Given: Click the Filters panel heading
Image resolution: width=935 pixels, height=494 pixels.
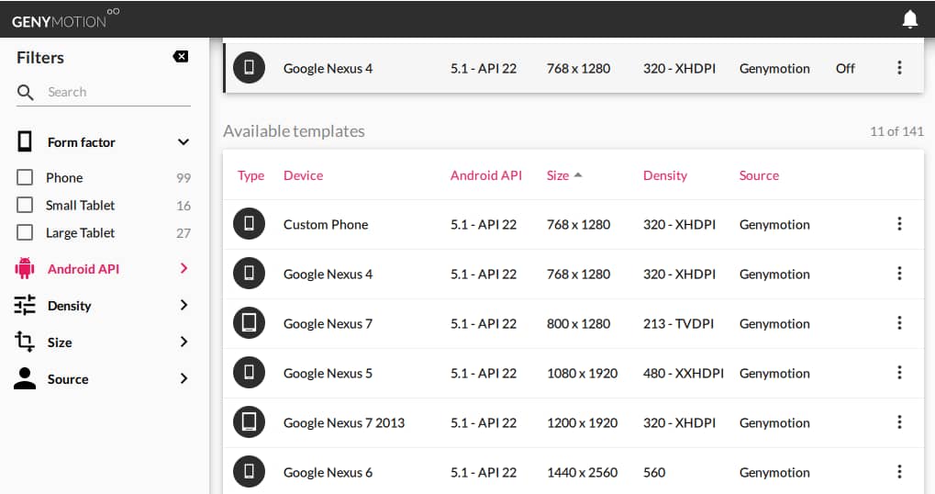Looking at the screenshot, I should 40,57.
